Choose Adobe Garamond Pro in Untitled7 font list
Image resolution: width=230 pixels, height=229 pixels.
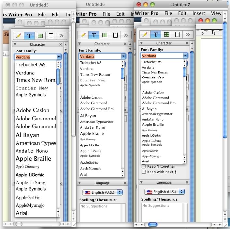click(x=162, y=103)
